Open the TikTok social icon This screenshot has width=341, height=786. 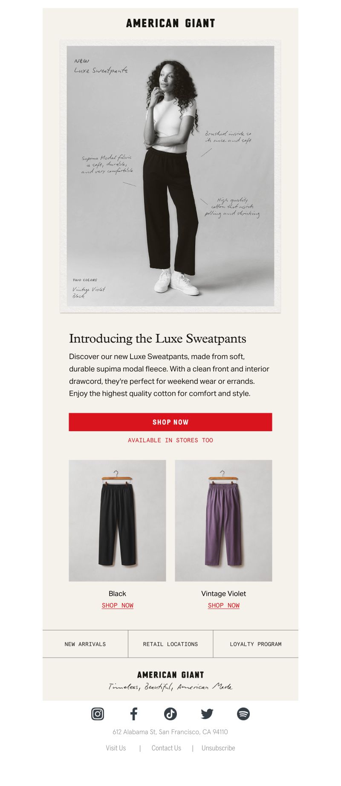[170, 713]
